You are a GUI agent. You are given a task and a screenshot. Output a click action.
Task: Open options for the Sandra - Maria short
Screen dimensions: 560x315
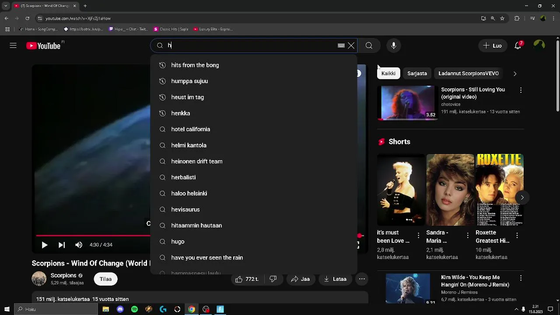(468, 235)
